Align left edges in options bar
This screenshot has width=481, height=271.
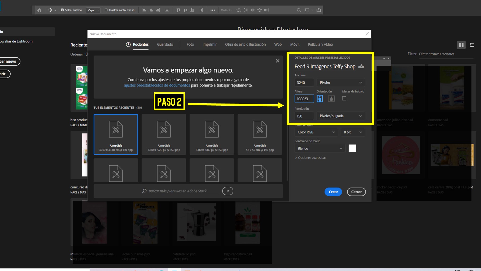[x=145, y=10]
